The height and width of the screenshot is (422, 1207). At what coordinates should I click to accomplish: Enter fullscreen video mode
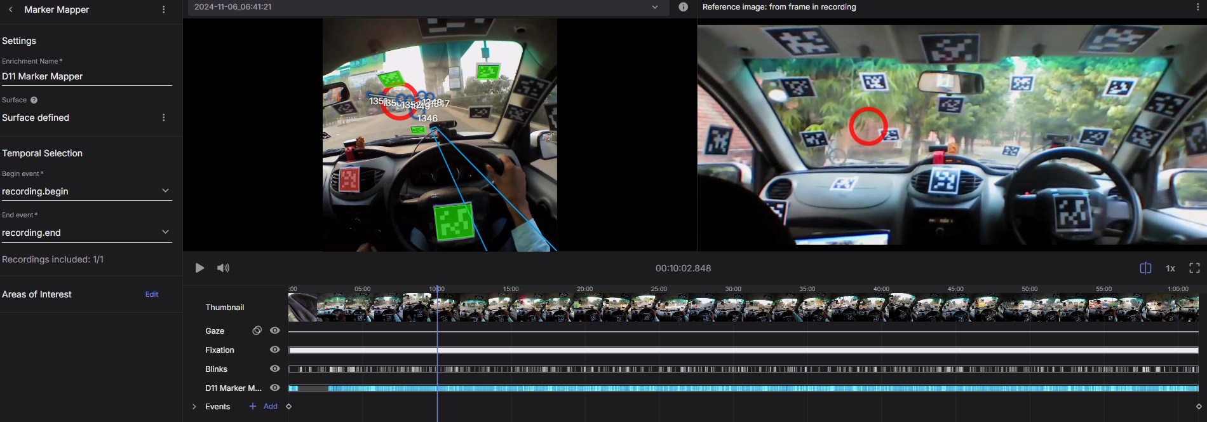coord(1194,268)
